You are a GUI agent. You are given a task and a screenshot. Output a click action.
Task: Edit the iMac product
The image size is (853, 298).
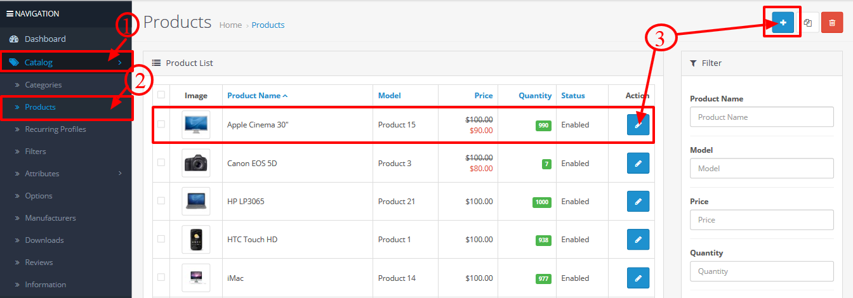[x=638, y=278]
